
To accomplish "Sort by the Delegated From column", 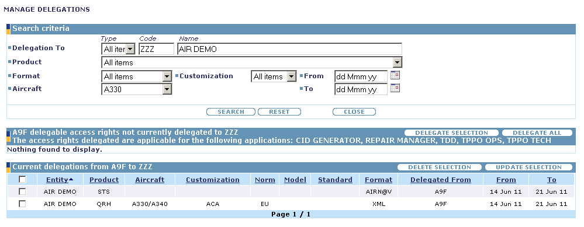I will [441, 180].
